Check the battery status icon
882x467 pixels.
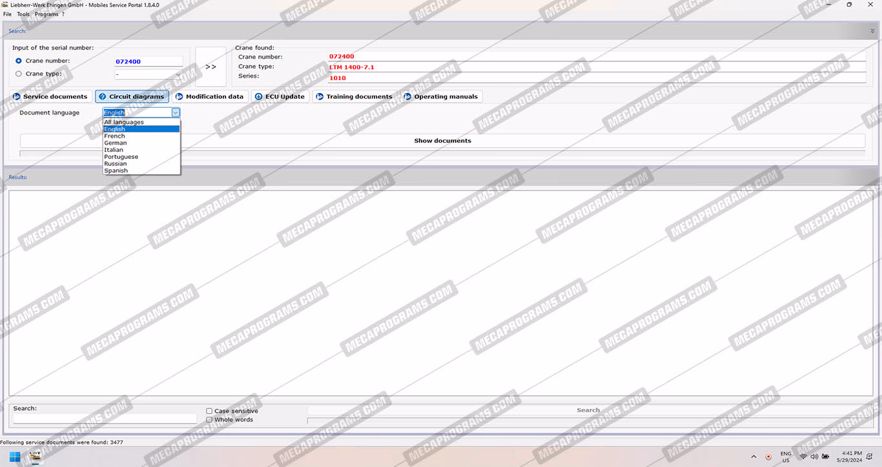click(826, 457)
